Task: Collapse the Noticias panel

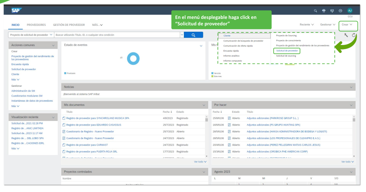Action: click(x=351, y=87)
